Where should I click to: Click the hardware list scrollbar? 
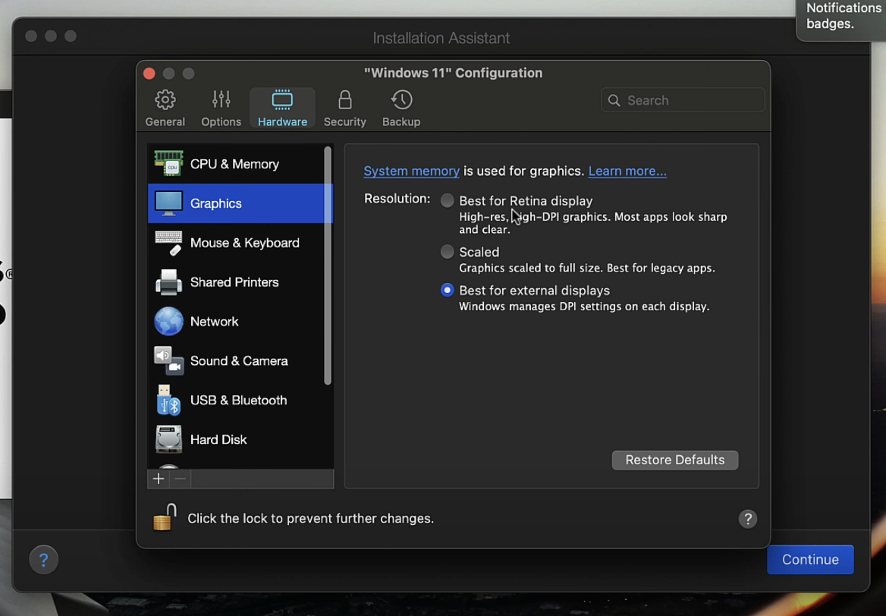(x=327, y=266)
